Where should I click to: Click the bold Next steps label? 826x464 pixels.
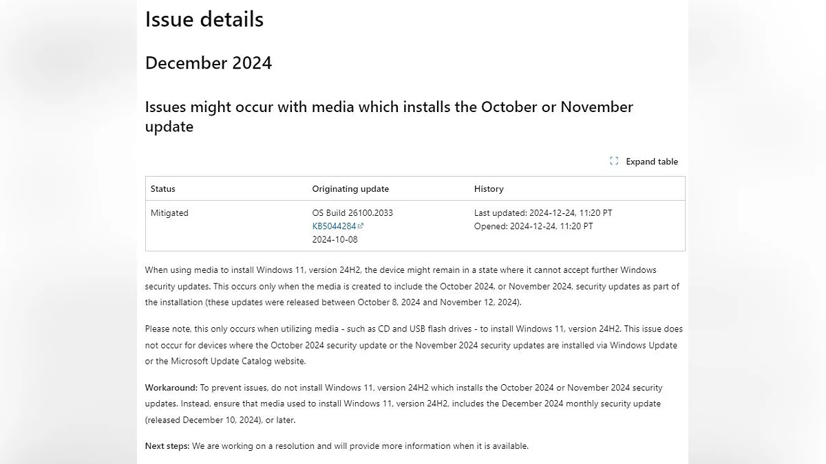click(167, 446)
